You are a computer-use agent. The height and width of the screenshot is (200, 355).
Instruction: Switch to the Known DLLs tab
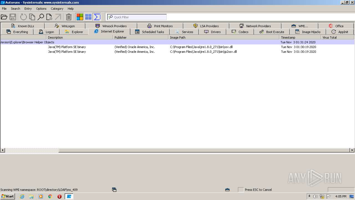pos(22,26)
